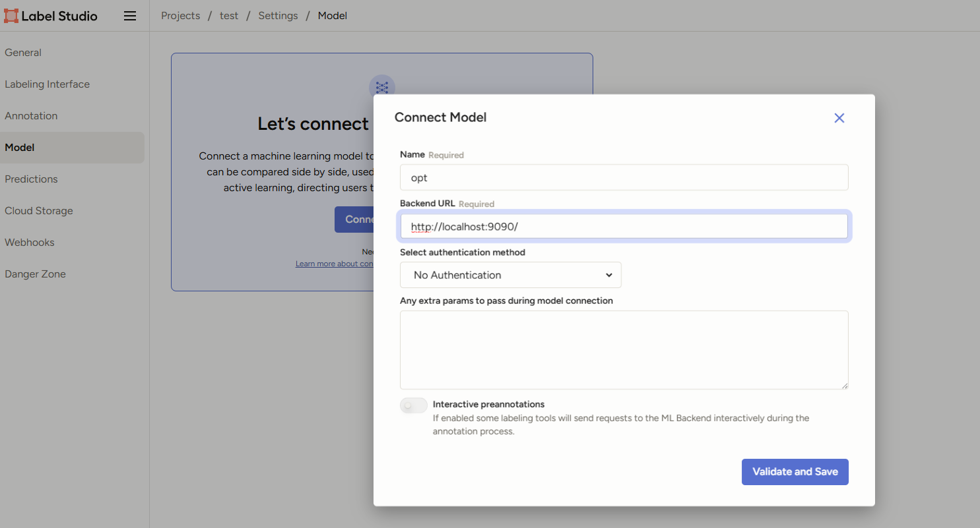The width and height of the screenshot is (980, 528).
Task: Focus the Backend URL field
Action: 624,227
